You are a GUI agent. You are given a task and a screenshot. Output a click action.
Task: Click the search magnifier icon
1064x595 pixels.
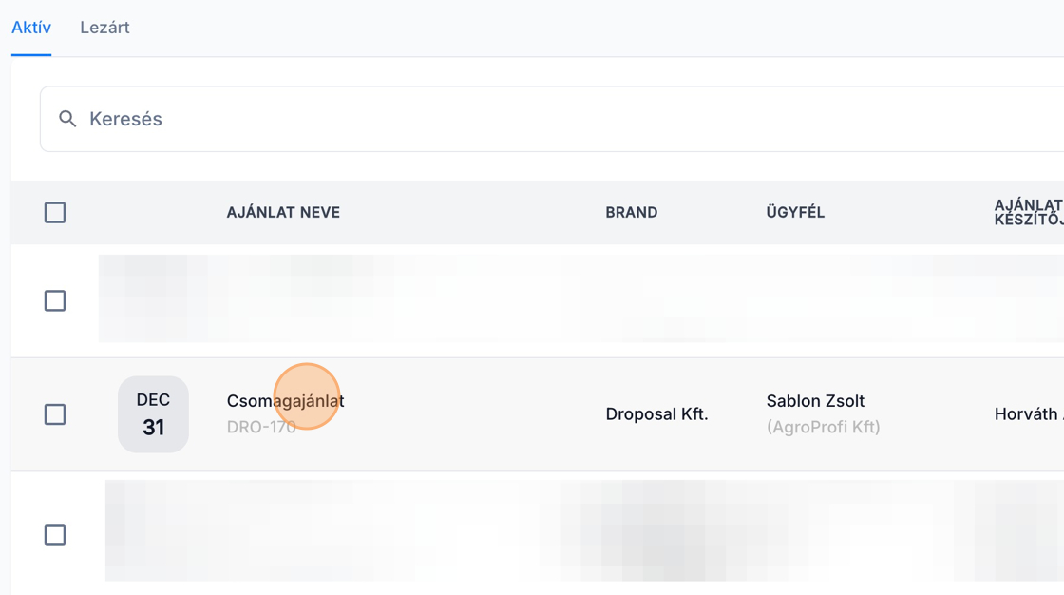(x=67, y=119)
